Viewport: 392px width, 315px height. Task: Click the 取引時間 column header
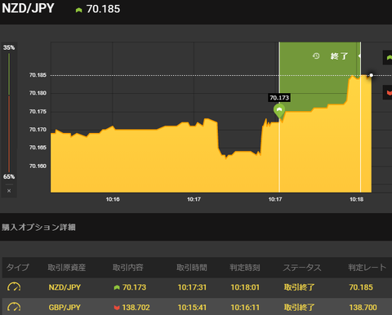click(192, 268)
